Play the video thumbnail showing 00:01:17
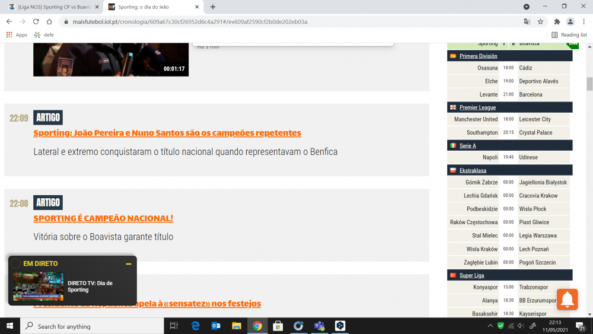593x334 pixels. click(111, 59)
